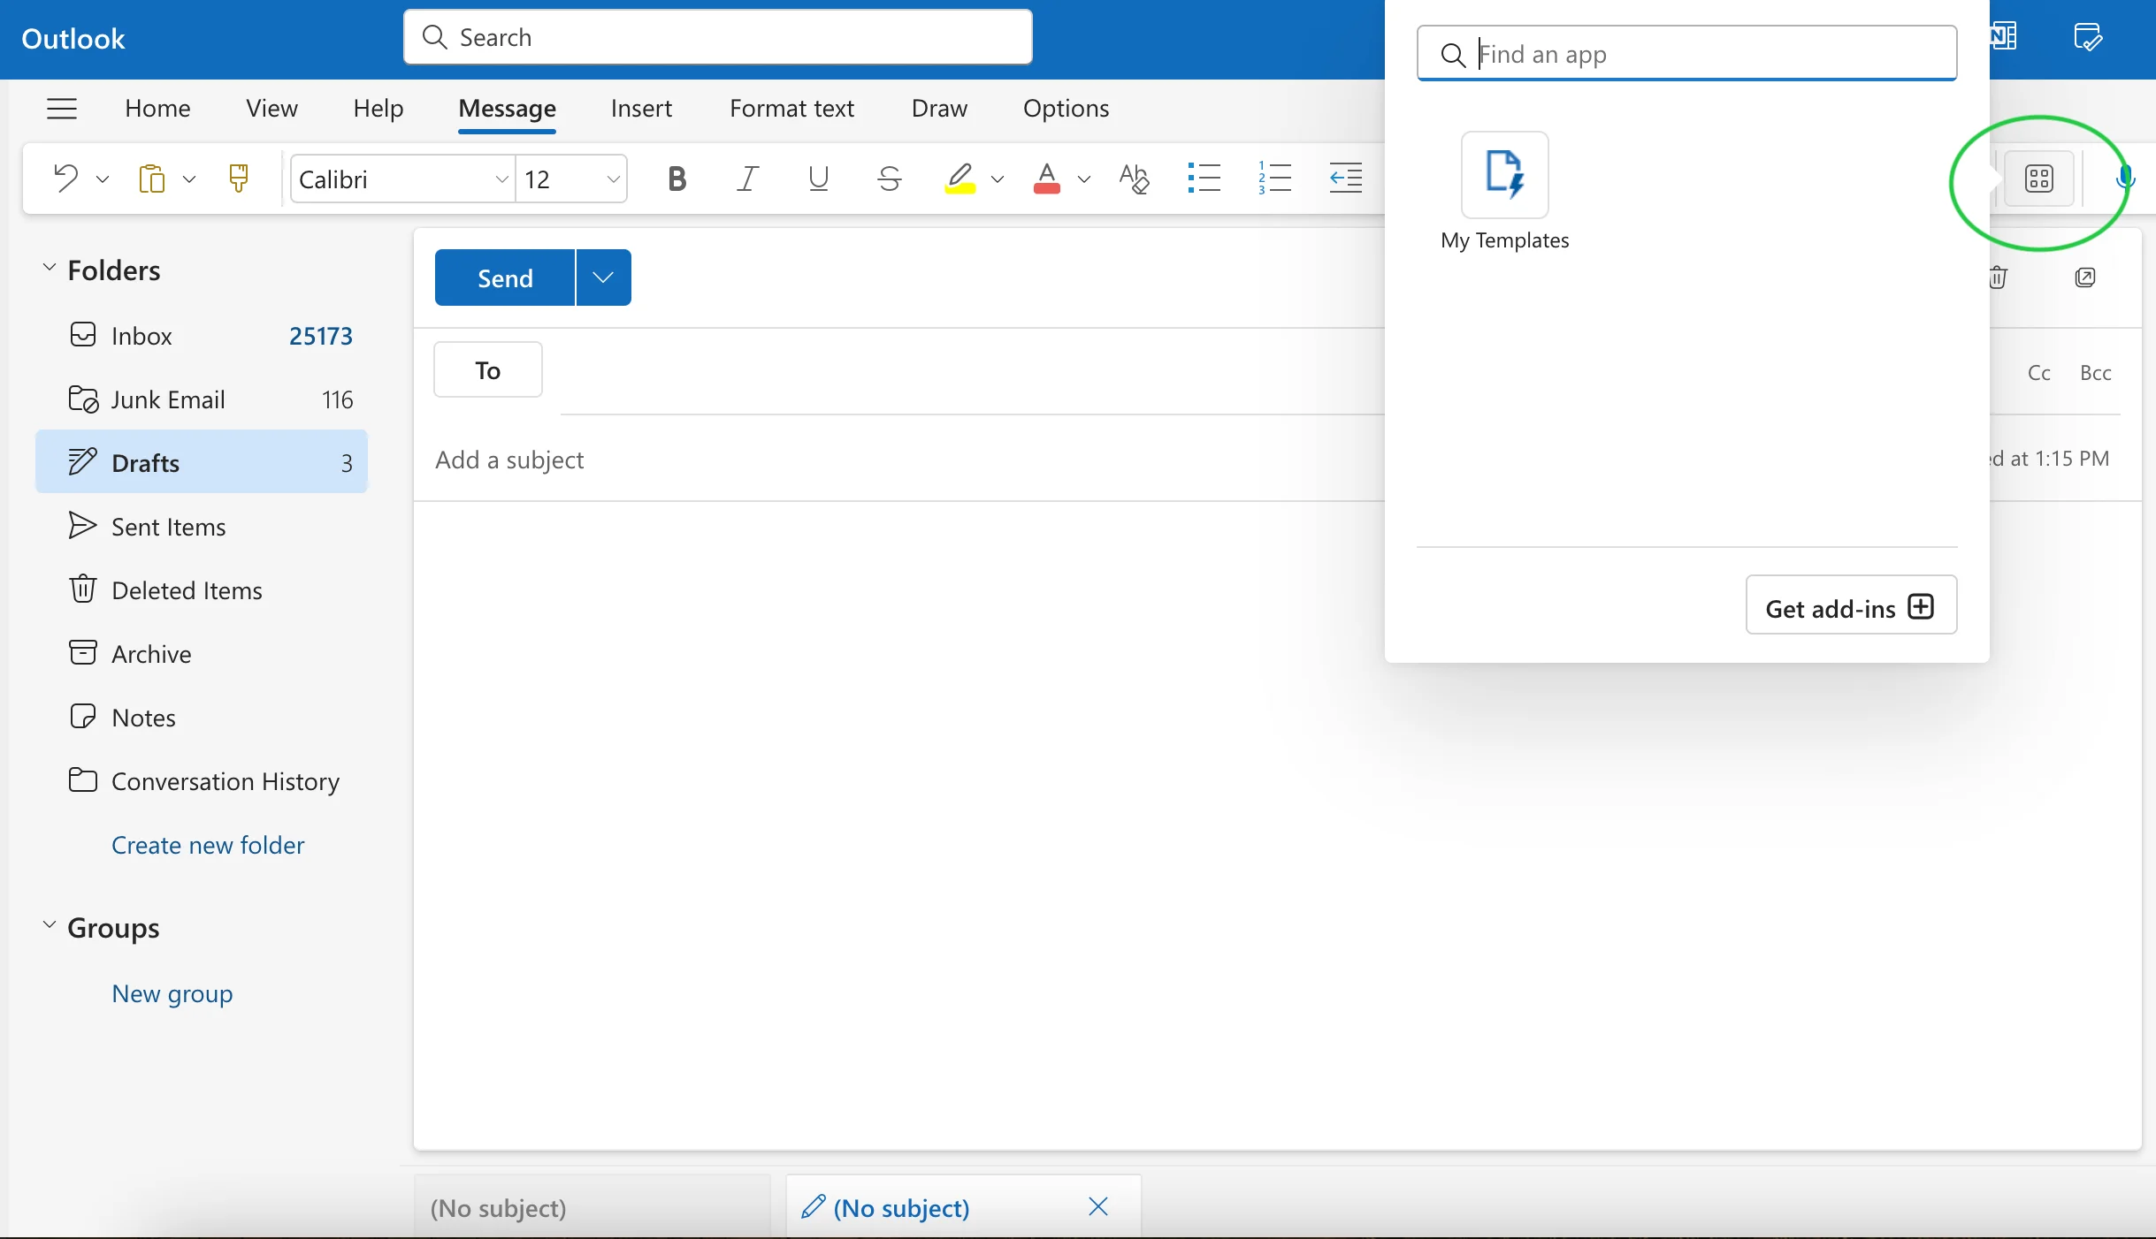This screenshot has height=1239, width=2156.
Task: Apply red font color
Action: (x=1047, y=179)
